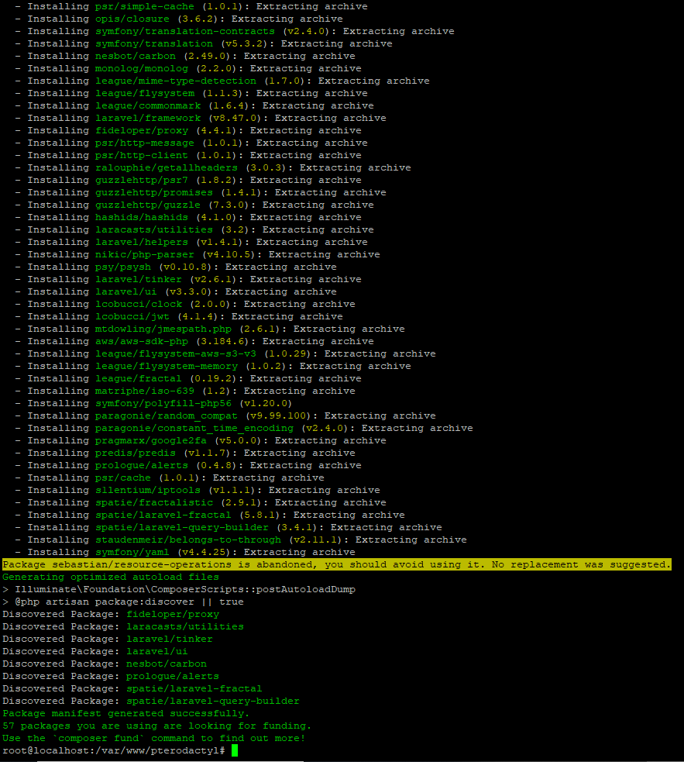Click the 'postAutoloadDump' script line
Image resolution: width=684 pixels, height=762 pixels.
point(179,589)
